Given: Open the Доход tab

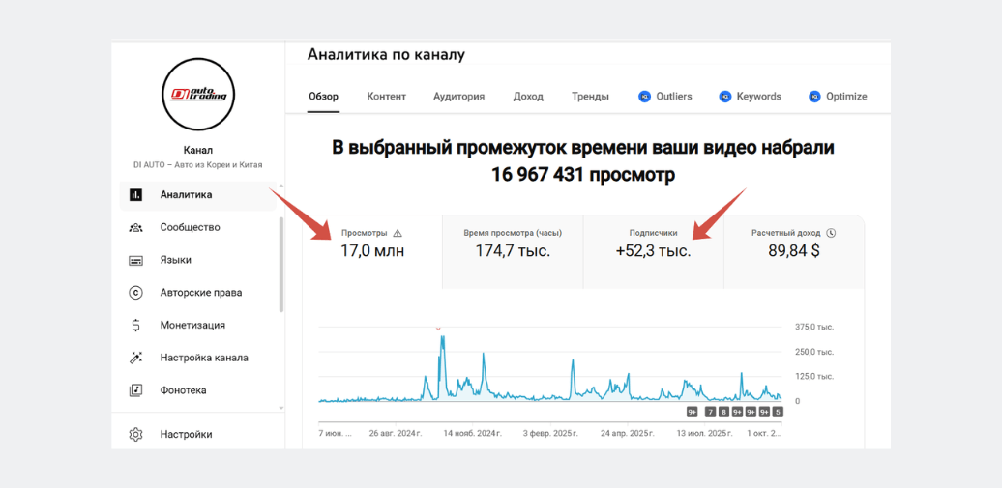Looking at the screenshot, I should tap(528, 97).
